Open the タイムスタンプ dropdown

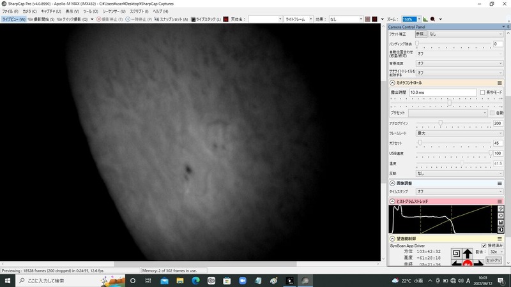459,192
